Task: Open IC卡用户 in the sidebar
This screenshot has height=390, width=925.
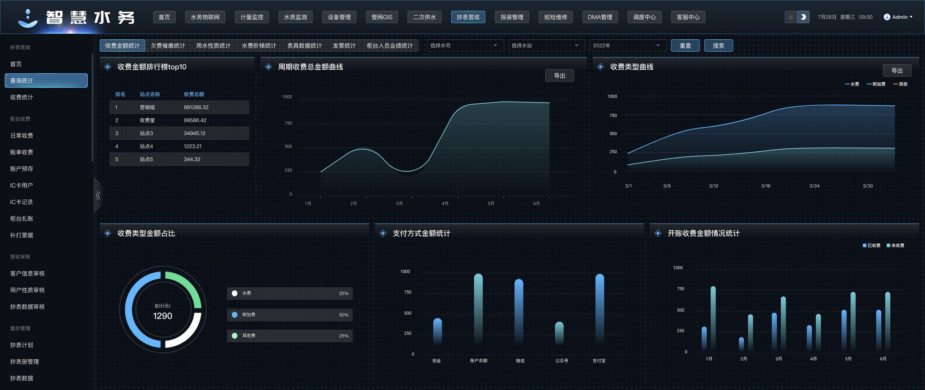Action: tap(21, 185)
